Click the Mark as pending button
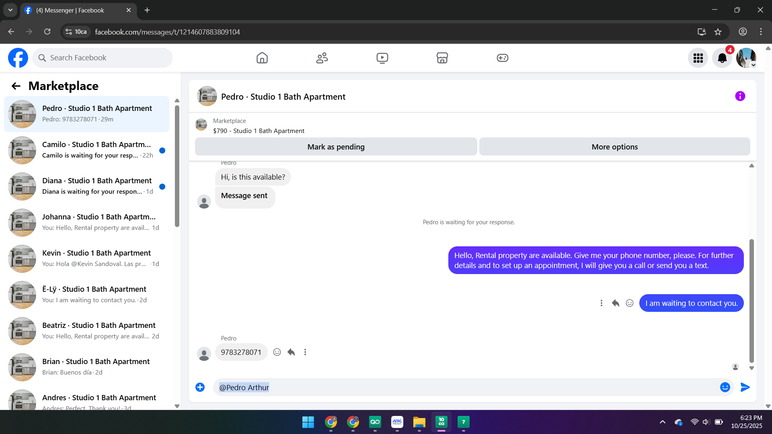772x434 pixels. (x=336, y=147)
